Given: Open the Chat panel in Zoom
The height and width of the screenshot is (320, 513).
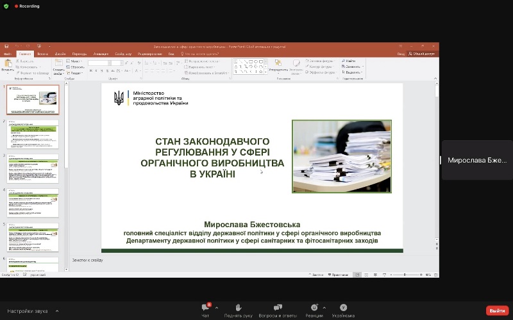Looking at the screenshot, I should click(205, 308).
